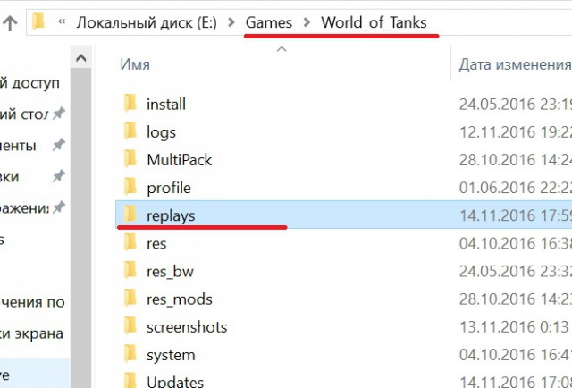
Task: Click the profile folder name
Action: coord(169,189)
